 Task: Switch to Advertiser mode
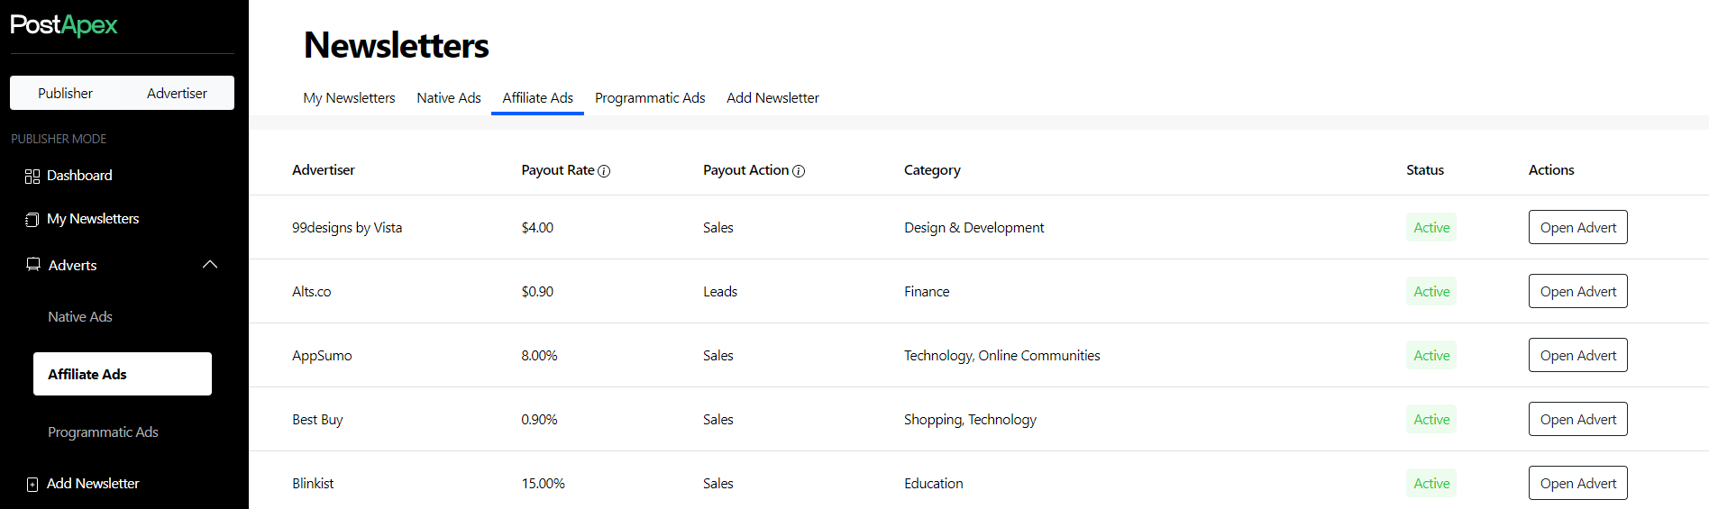[x=177, y=93]
